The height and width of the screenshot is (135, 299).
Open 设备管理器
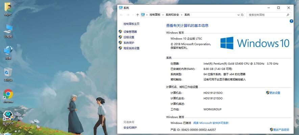coord(130,32)
